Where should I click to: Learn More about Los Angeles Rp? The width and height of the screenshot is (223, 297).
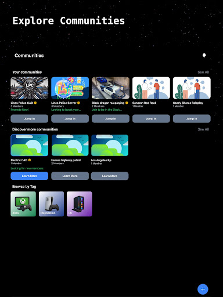(110, 176)
